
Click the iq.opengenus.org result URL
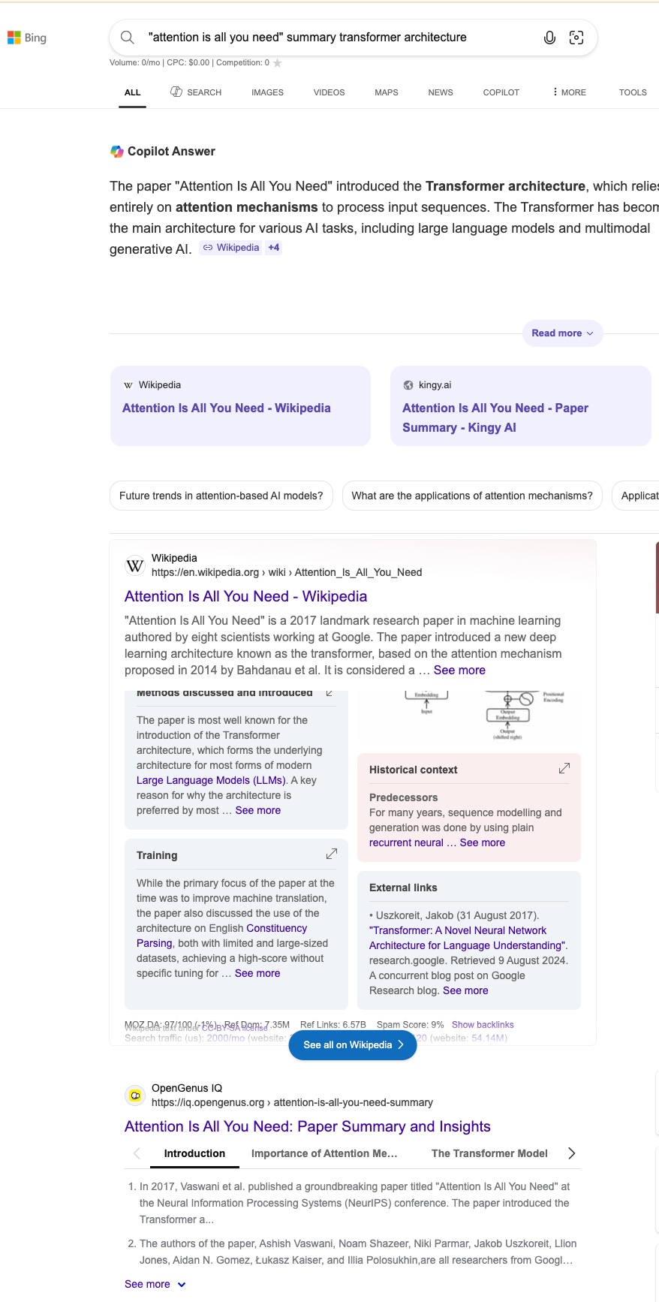[292, 1102]
